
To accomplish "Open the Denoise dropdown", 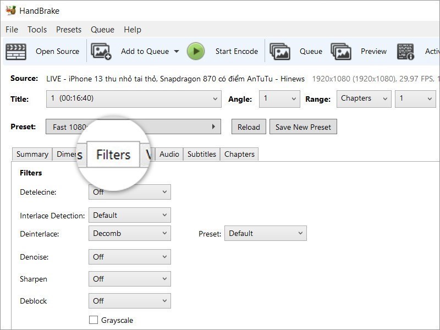I will coord(130,257).
